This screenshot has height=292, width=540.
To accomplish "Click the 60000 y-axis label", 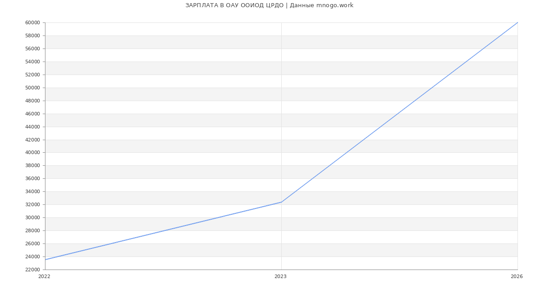I will tap(33, 23).
